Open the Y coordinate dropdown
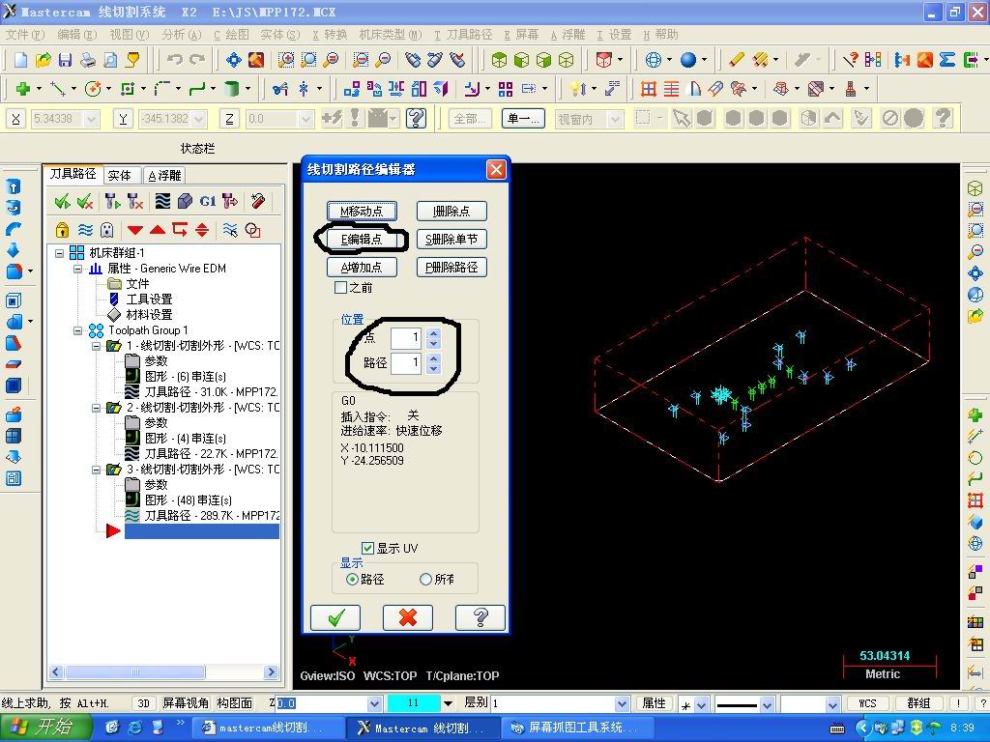 pyautogui.click(x=199, y=119)
